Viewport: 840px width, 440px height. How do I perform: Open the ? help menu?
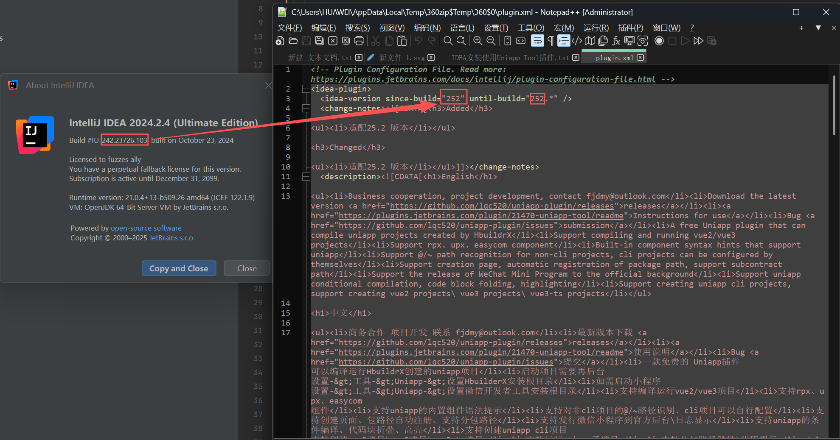[692, 28]
